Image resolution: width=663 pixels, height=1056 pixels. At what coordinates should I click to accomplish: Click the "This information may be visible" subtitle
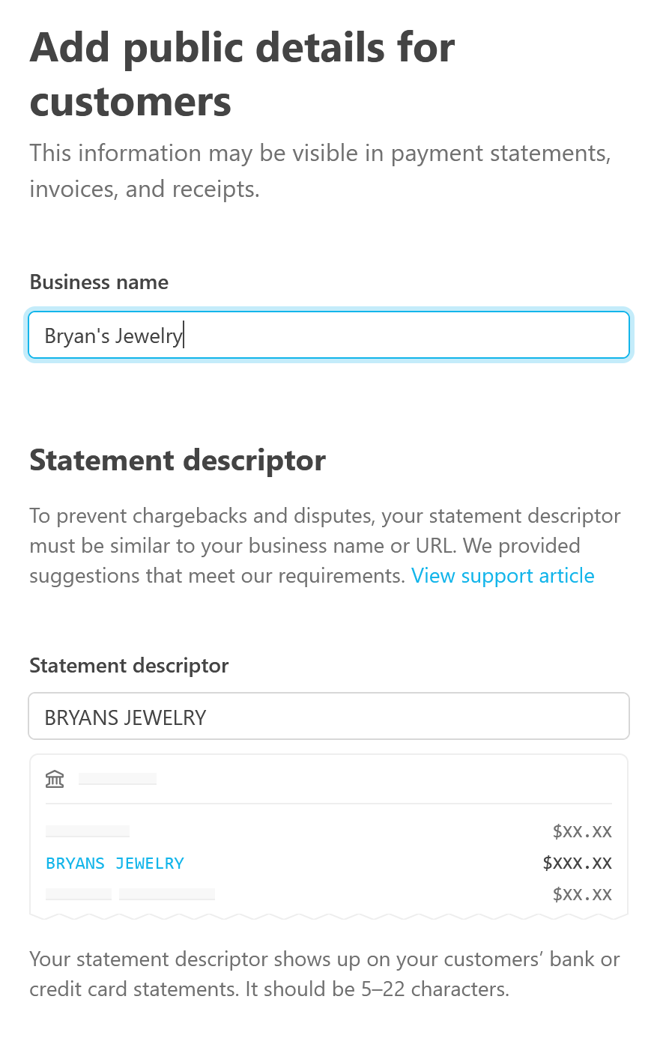pyautogui.click(x=320, y=171)
